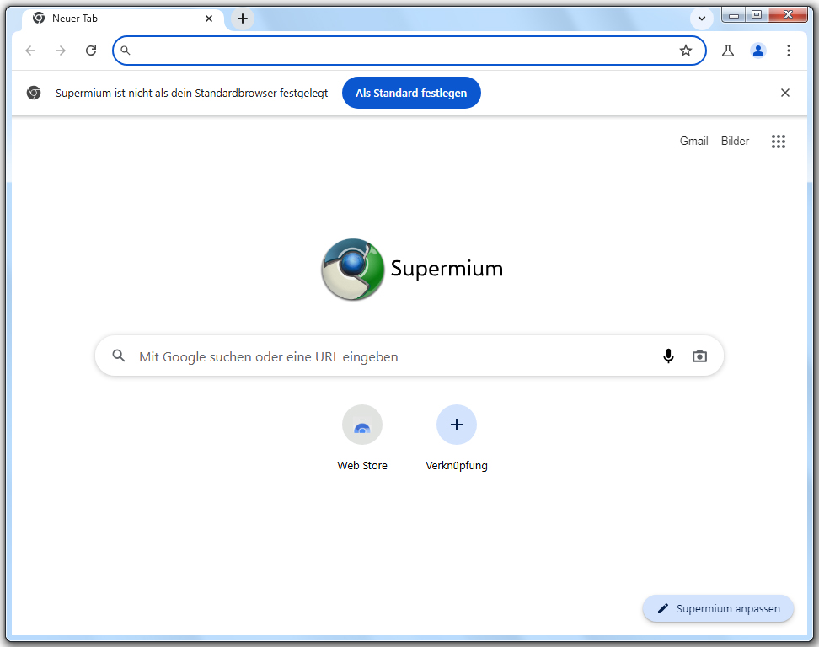Screen dimensions: 819x647
Task: Click the back navigation arrow
Action: (x=31, y=51)
